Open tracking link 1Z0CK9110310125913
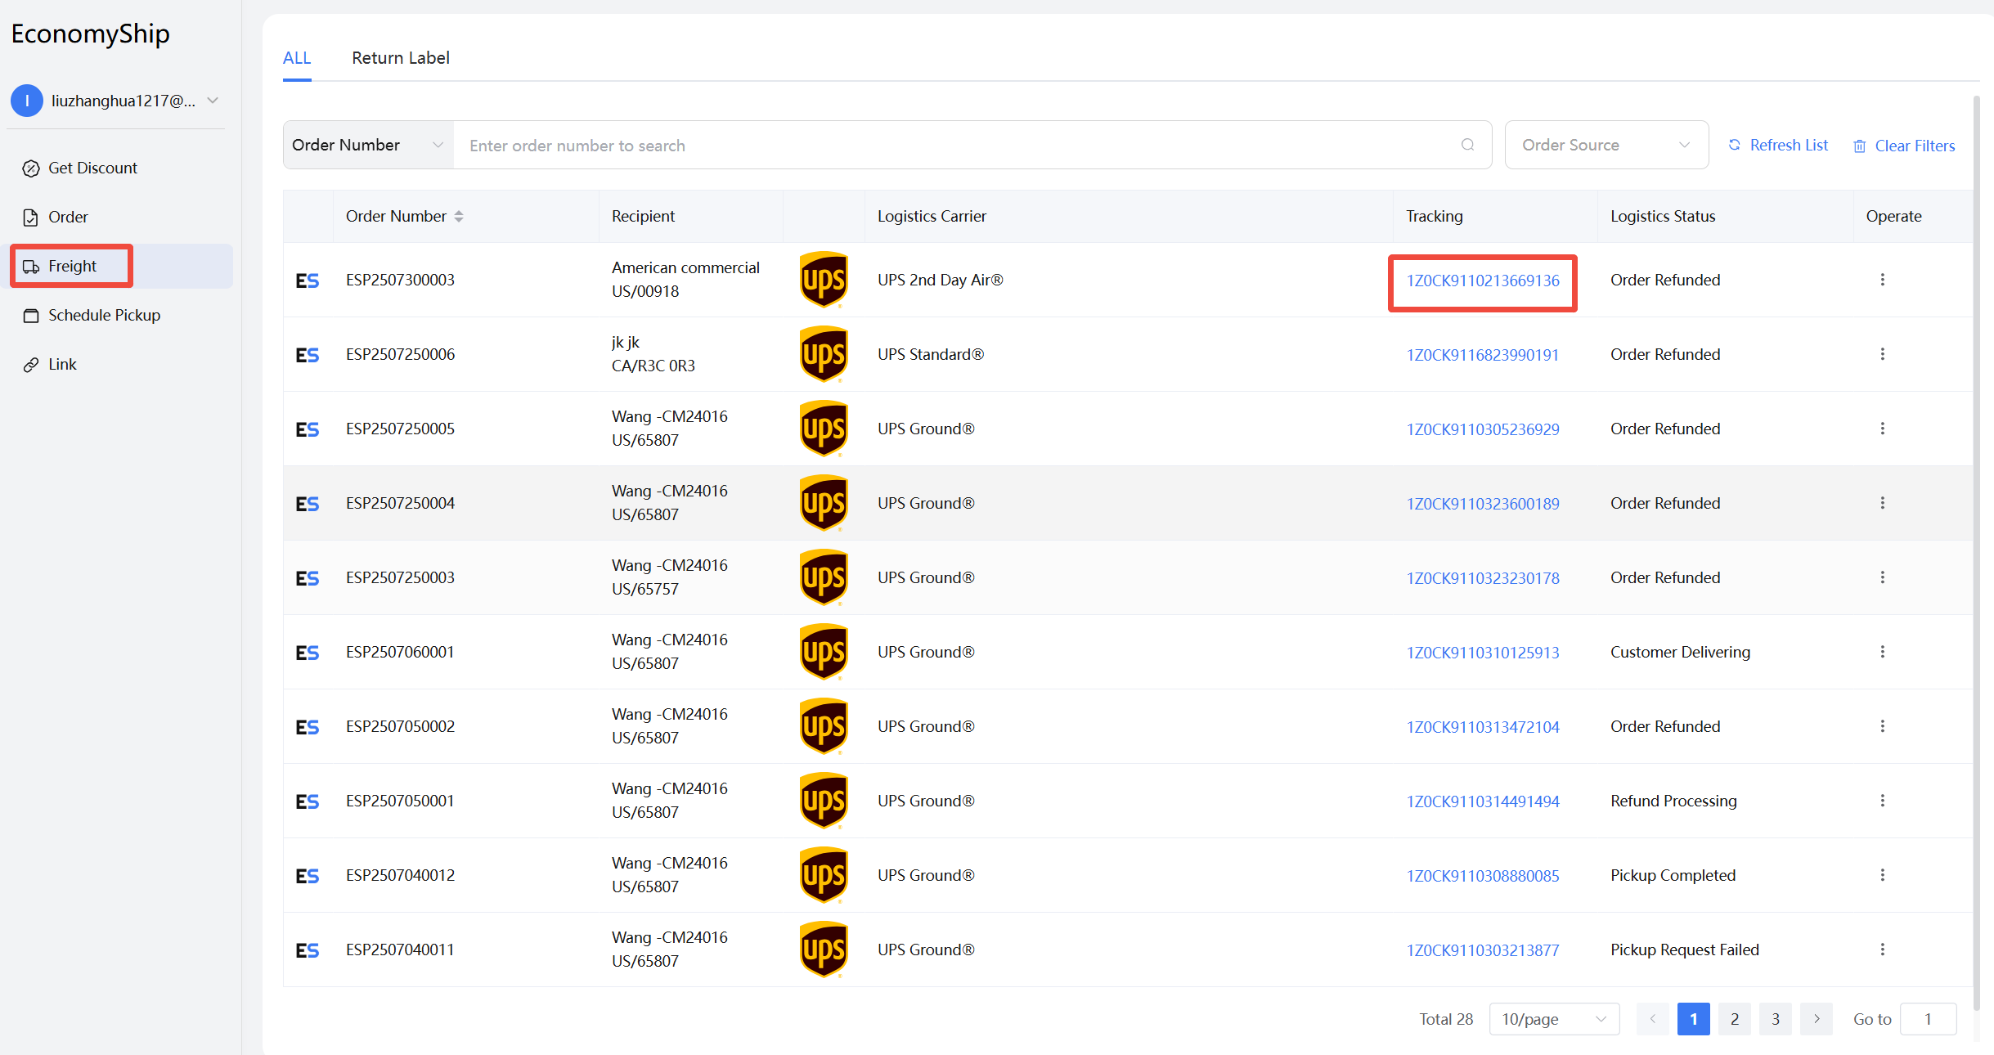This screenshot has height=1055, width=1994. 1482,653
